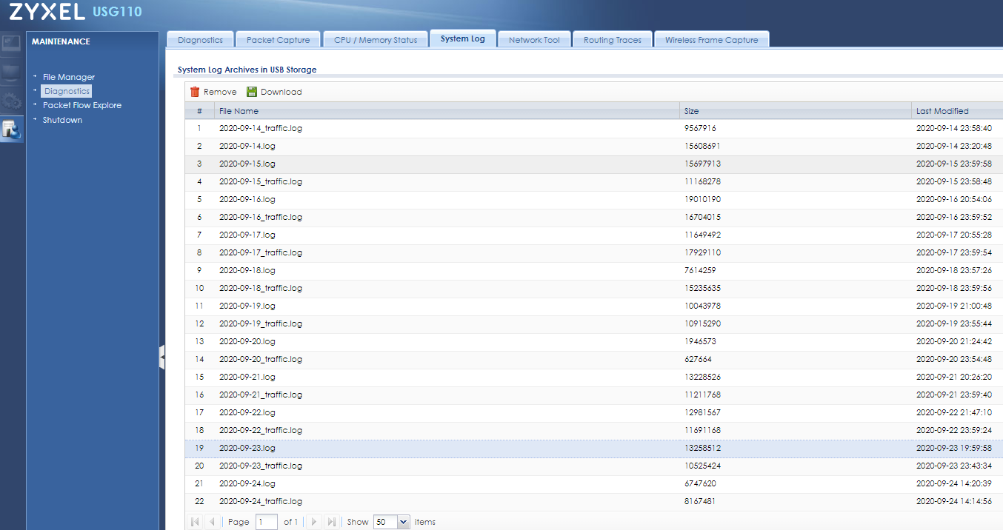Select file 2020-09-21.log

[x=247, y=377]
